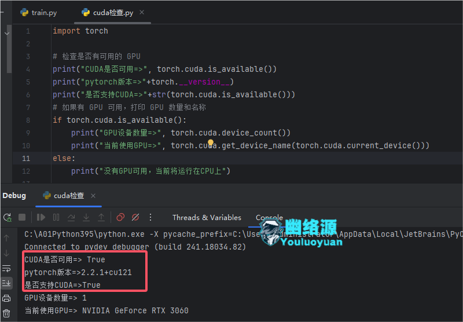The width and height of the screenshot is (463, 322).
Task: Click console line '是否支持CUDA=>True'
Action: tap(63, 285)
